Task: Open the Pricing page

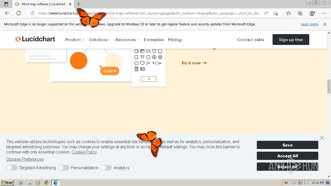Action: [175, 40]
